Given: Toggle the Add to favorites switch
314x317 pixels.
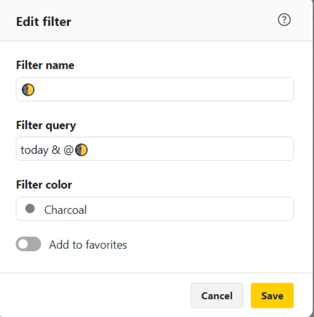Looking at the screenshot, I should pyautogui.click(x=28, y=245).
